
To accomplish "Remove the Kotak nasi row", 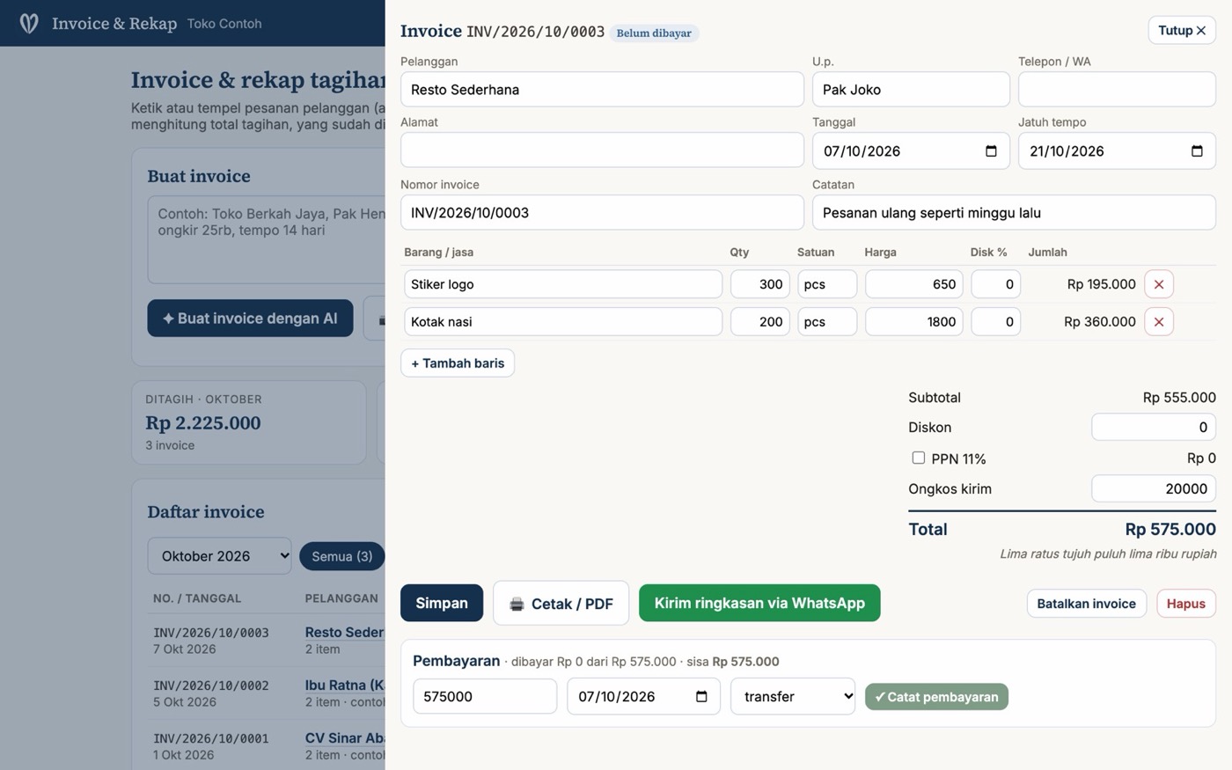I will tap(1159, 322).
